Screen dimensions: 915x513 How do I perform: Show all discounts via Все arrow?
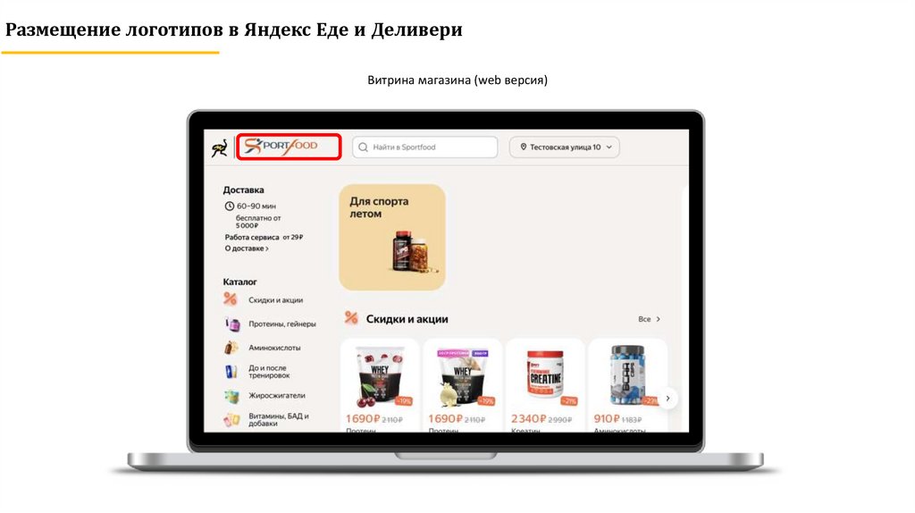pos(650,319)
